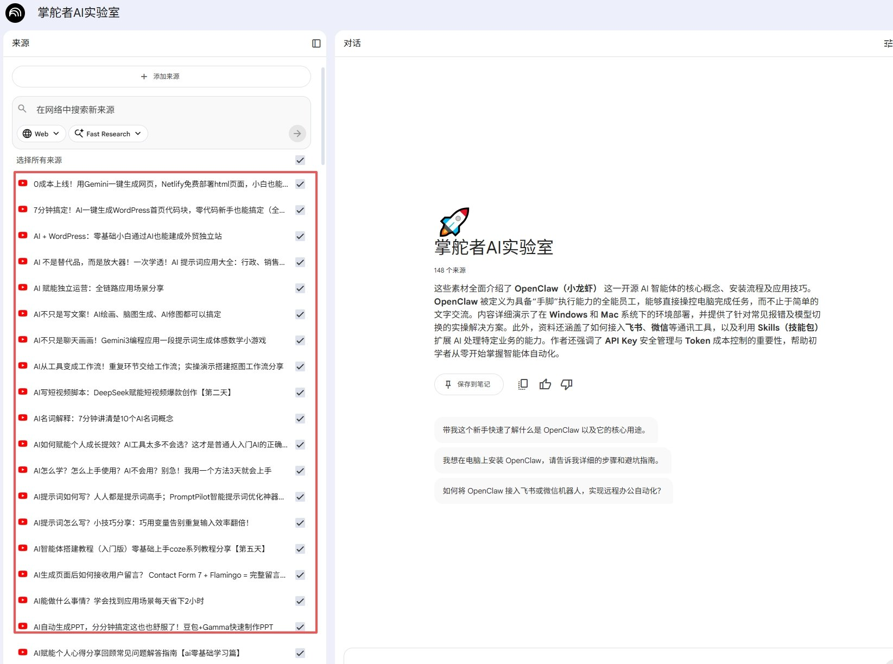The width and height of the screenshot is (893, 664).
Task: Click 添加来源 button
Action: click(161, 77)
